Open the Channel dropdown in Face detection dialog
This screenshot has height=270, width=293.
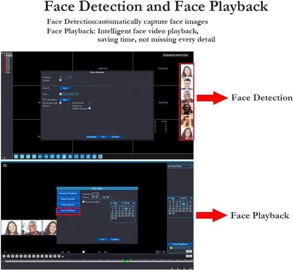tap(66, 77)
